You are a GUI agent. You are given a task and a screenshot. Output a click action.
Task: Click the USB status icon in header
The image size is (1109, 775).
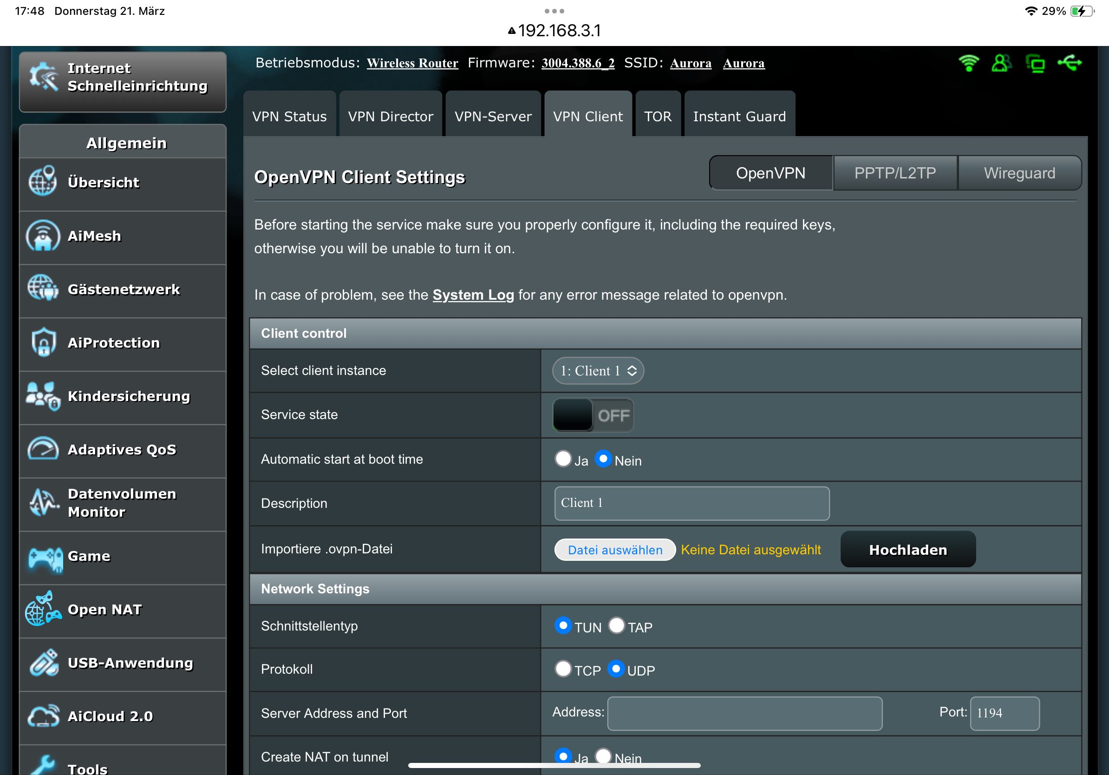[1070, 63]
